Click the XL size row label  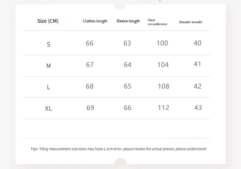49,108
